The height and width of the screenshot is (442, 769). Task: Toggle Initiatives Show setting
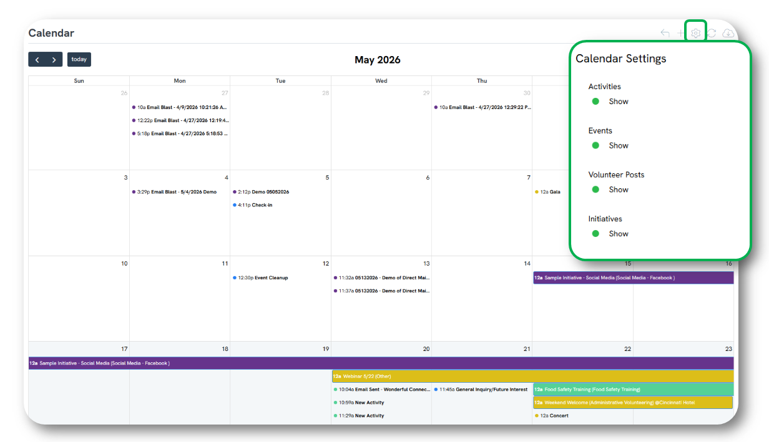coord(595,234)
